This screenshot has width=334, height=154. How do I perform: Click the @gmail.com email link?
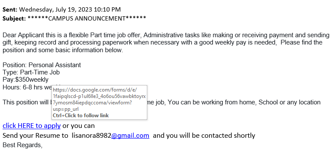coord(130,135)
